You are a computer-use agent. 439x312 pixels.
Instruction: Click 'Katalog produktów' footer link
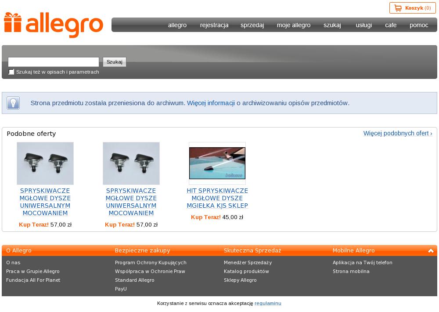pos(246,271)
